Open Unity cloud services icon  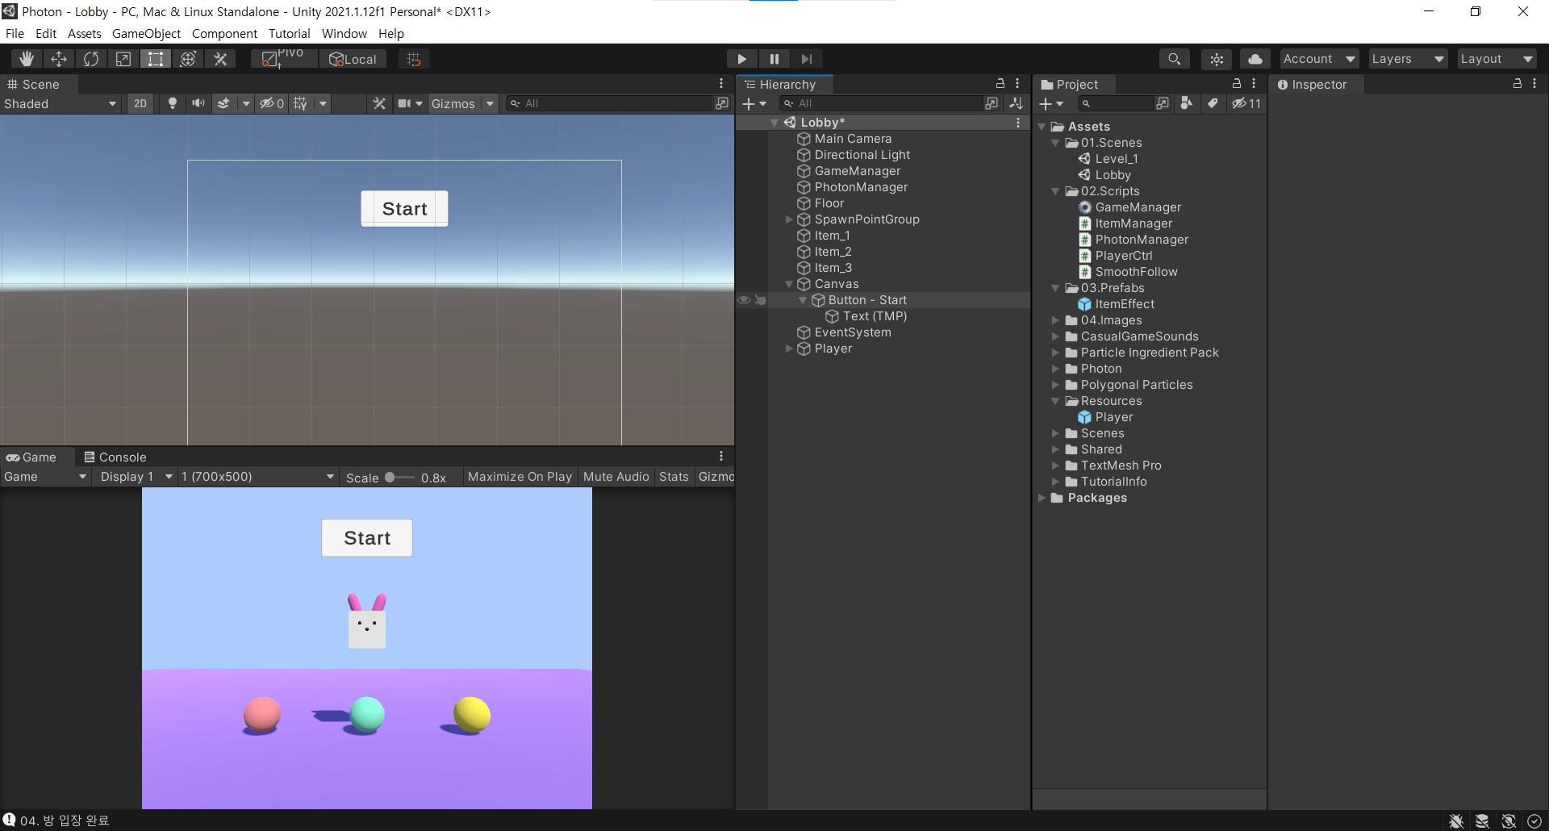coord(1255,59)
